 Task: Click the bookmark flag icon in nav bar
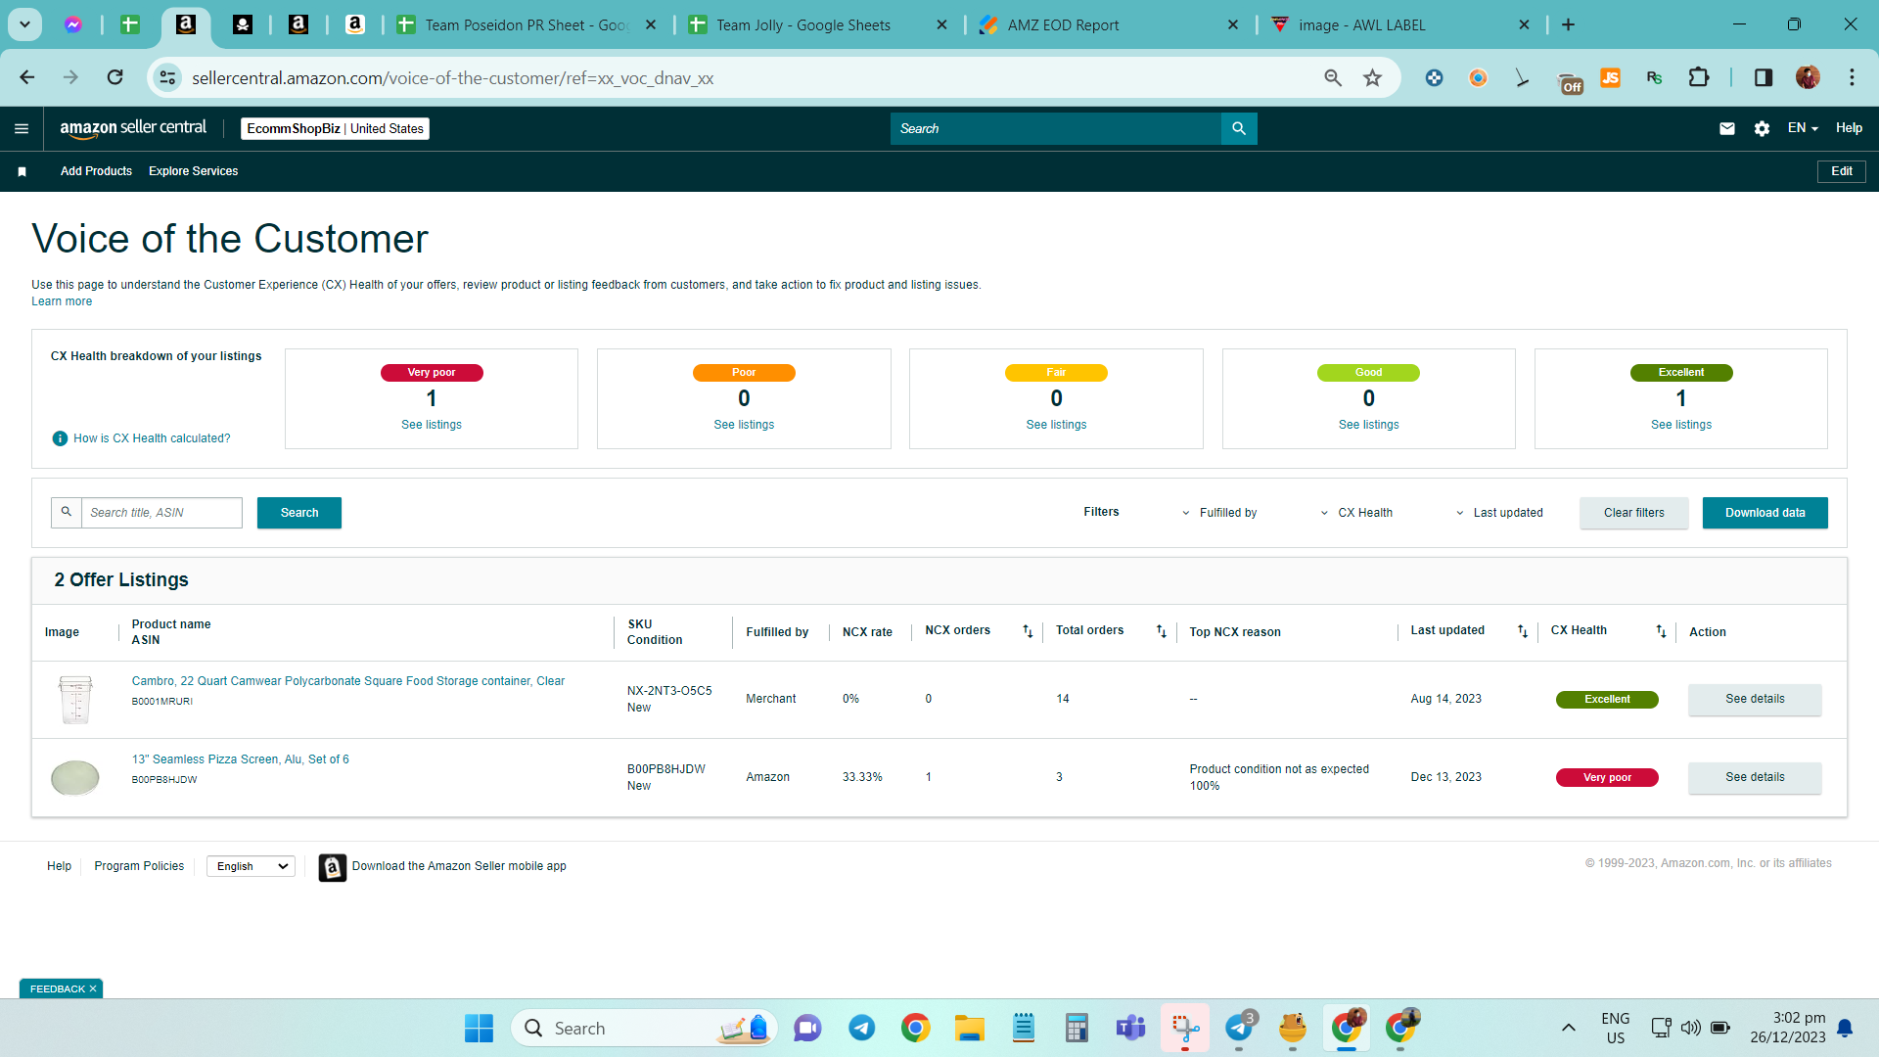(x=22, y=171)
